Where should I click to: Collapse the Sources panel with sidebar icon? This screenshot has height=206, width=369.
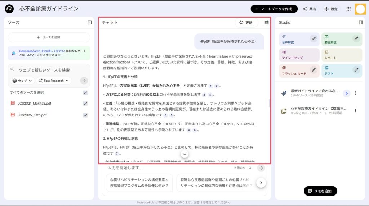click(90, 22)
